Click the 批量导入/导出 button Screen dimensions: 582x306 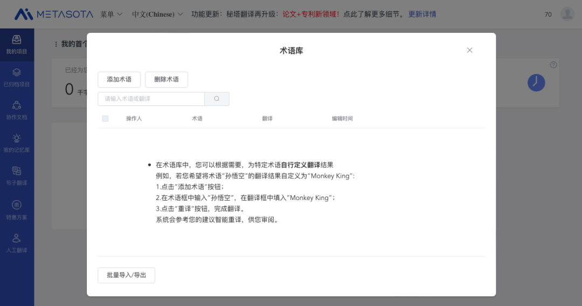[x=127, y=275]
